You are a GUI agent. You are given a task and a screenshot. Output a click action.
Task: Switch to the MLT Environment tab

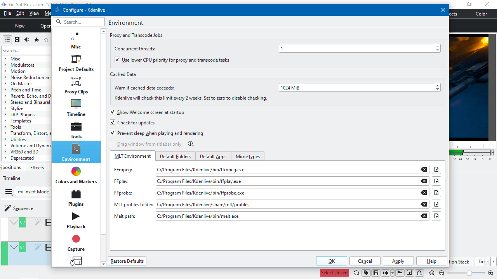(x=132, y=156)
